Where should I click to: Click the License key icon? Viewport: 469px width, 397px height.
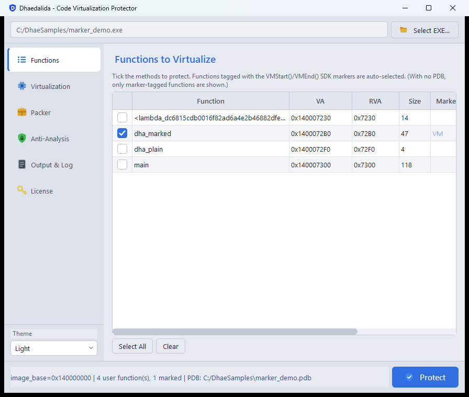(22, 190)
